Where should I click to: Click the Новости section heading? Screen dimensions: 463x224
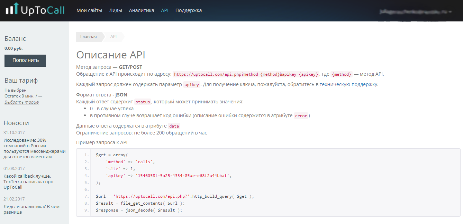tap(16, 123)
